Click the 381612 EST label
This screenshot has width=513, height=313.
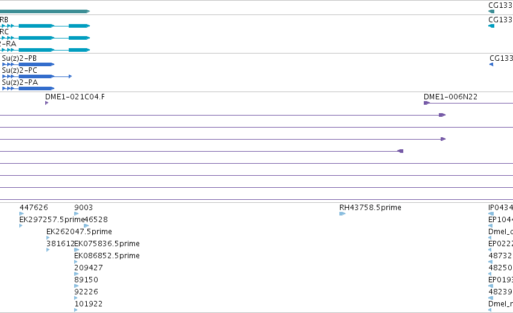60,244
